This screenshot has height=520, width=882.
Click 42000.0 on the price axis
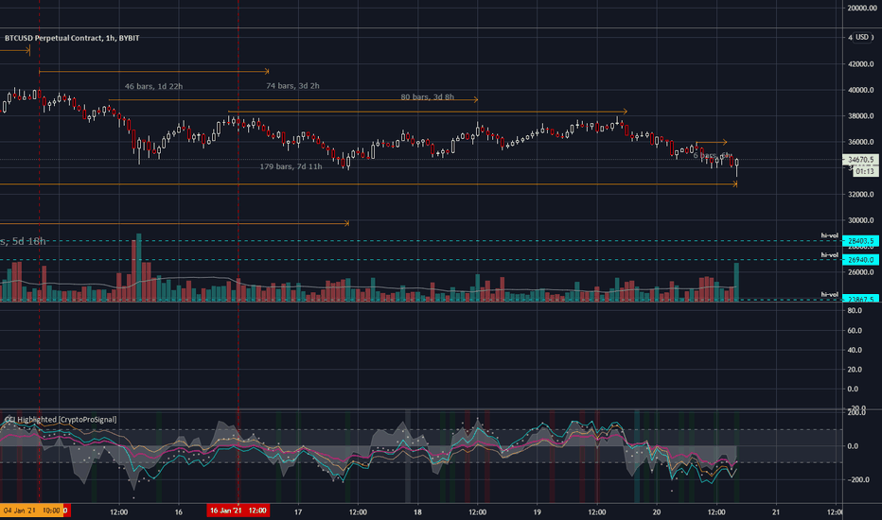coord(860,64)
